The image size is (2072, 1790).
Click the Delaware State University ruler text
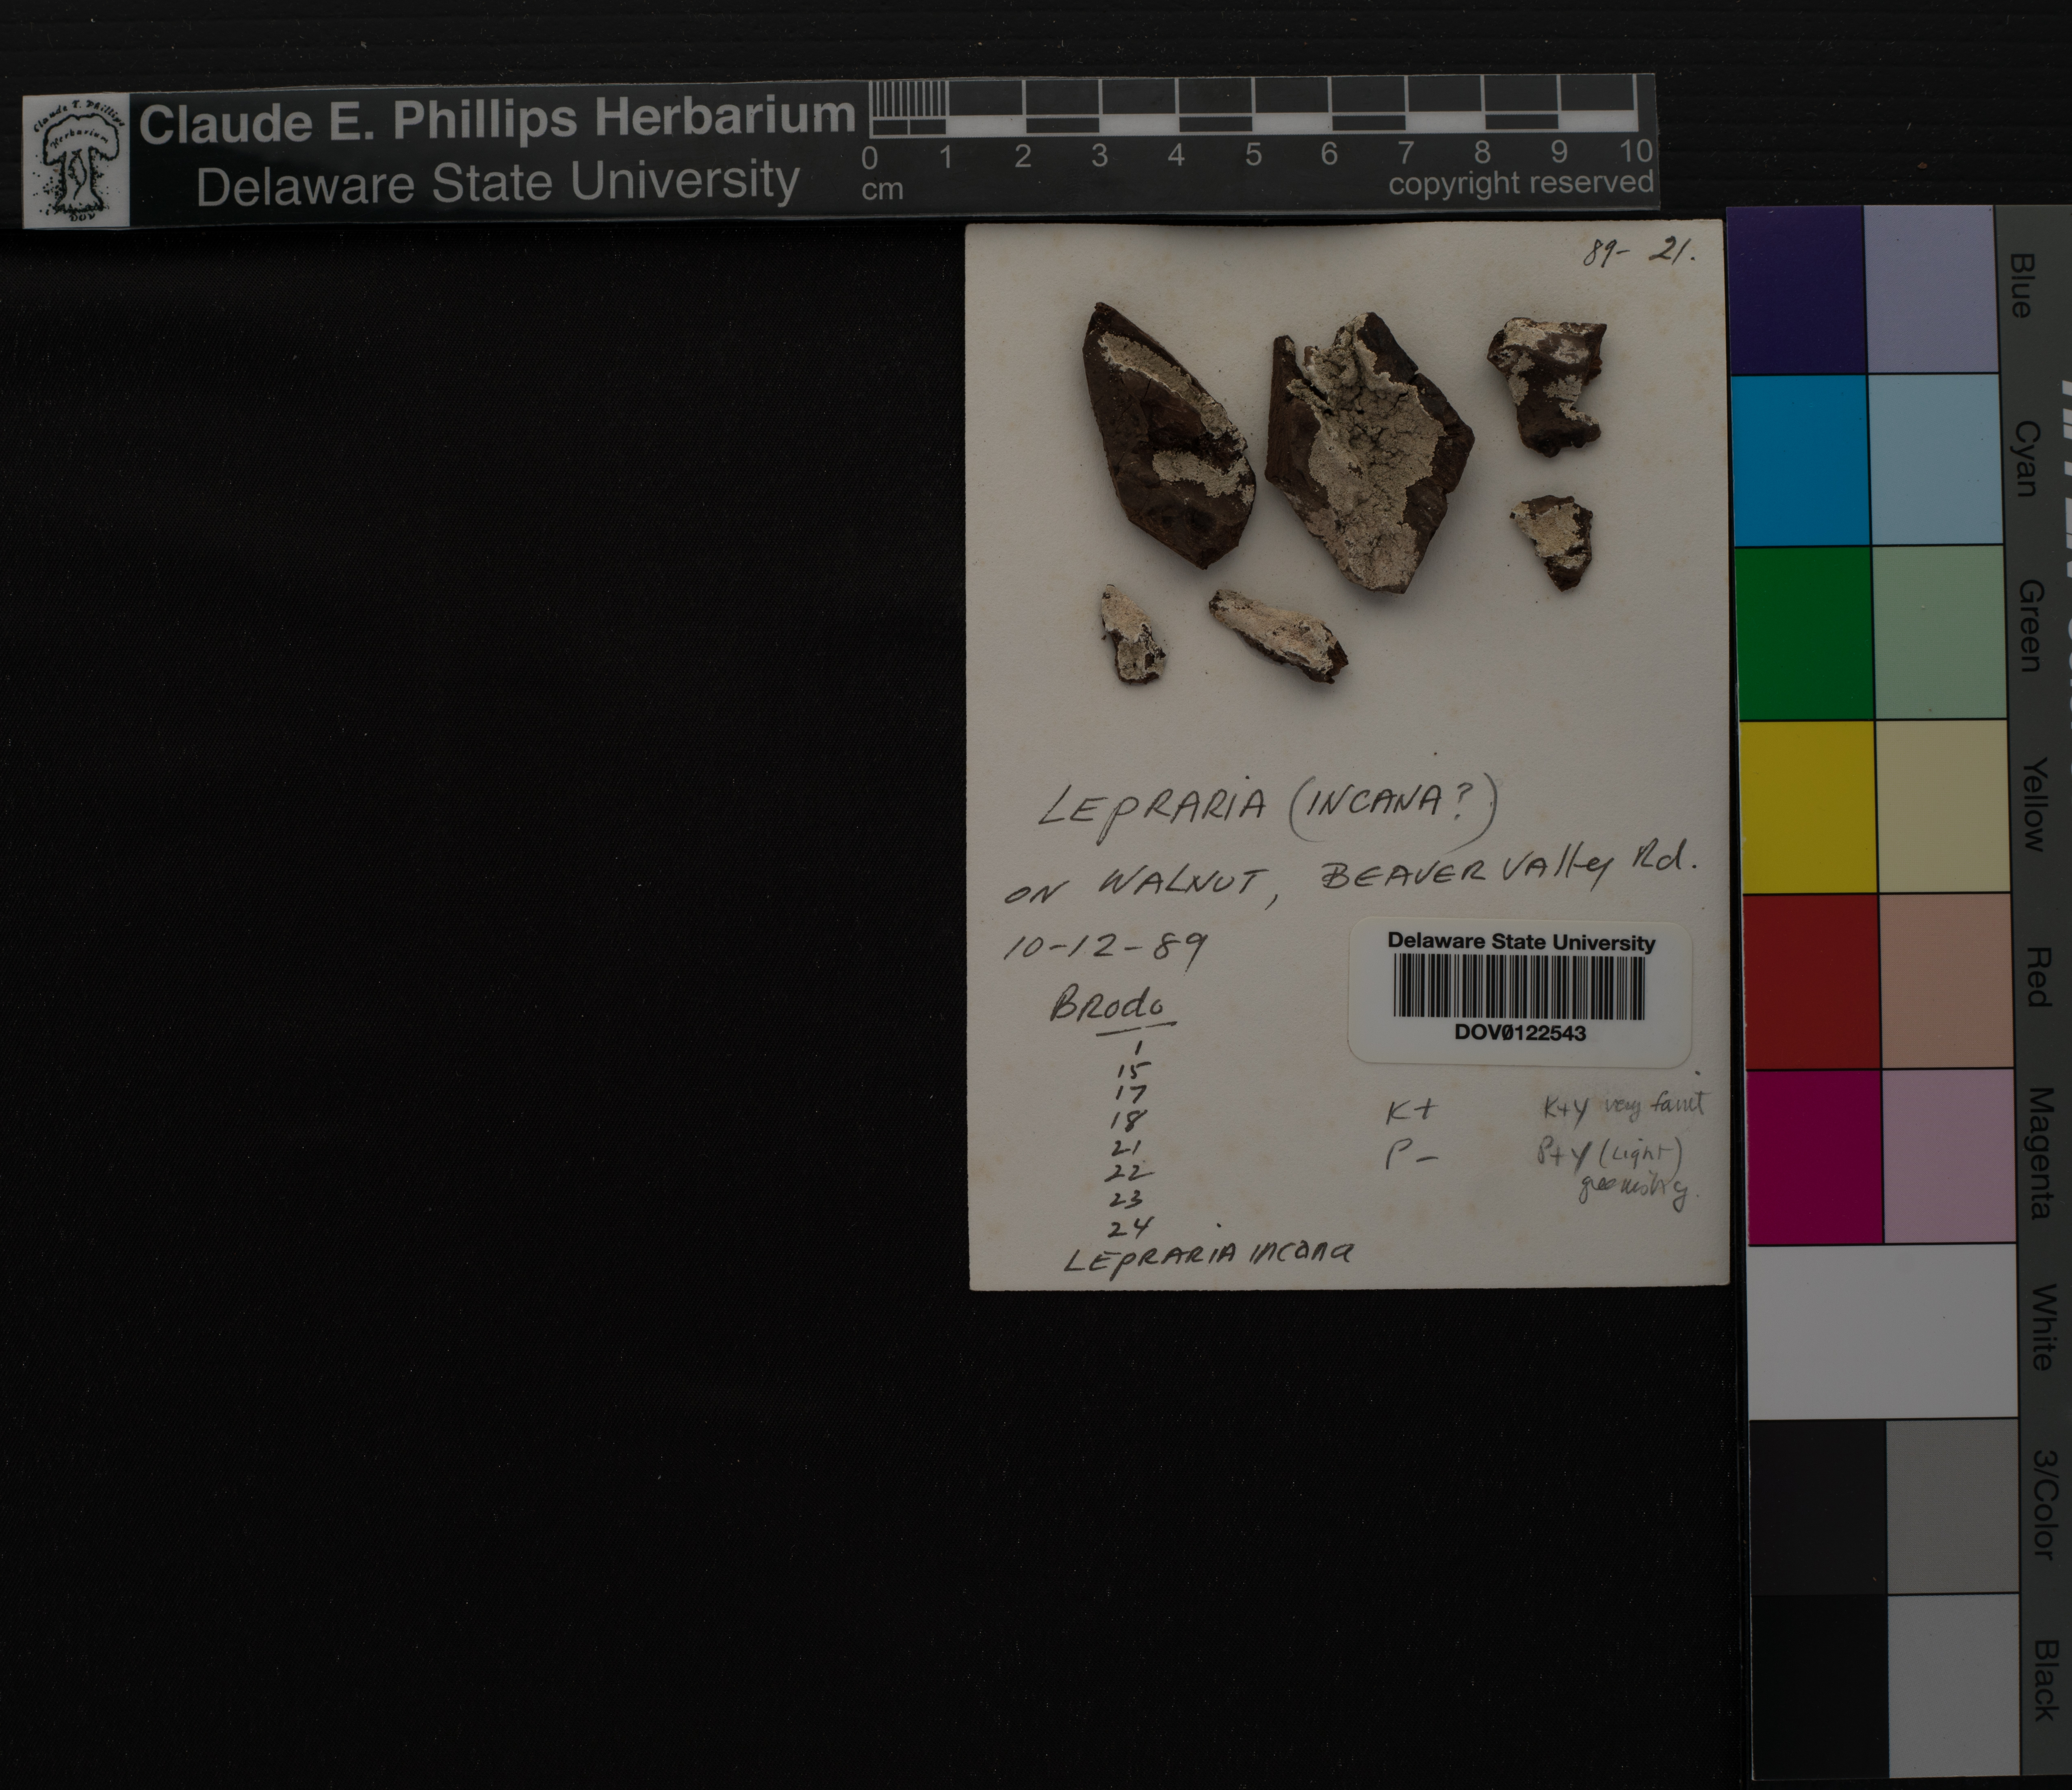coord(497,184)
